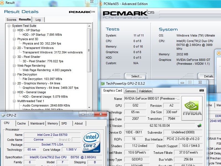Click 'HDD - XP Startup: 7.895 MB/s' result
Image resolution: width=221 pixels, height=166 pixels.
[42, 35]
